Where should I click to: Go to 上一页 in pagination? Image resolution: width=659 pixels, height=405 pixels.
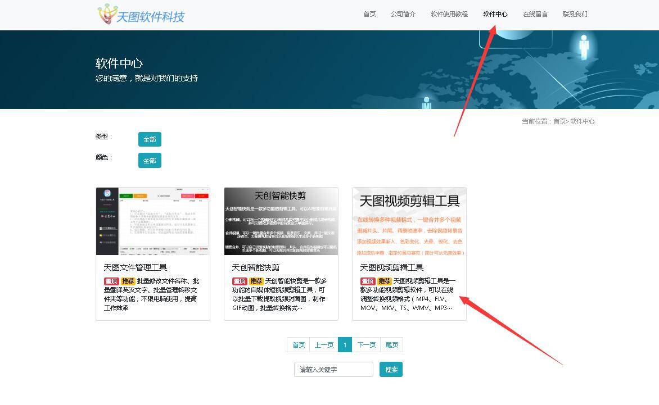(x=324, y=344)
